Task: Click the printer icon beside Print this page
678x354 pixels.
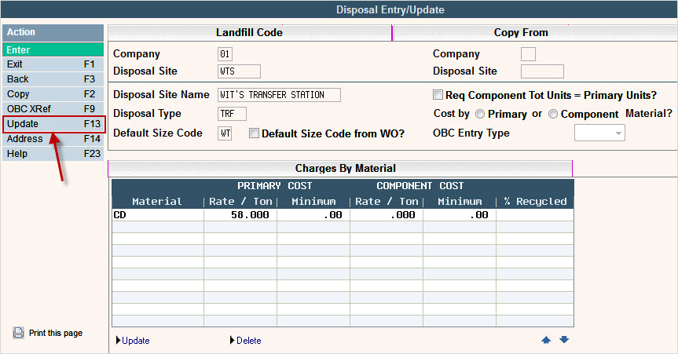Action: pos(18,332)
